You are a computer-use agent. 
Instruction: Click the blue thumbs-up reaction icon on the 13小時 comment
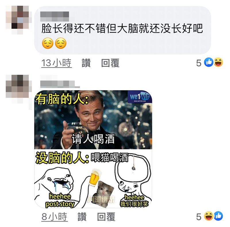pyautogui.click(x=209, y=62)
